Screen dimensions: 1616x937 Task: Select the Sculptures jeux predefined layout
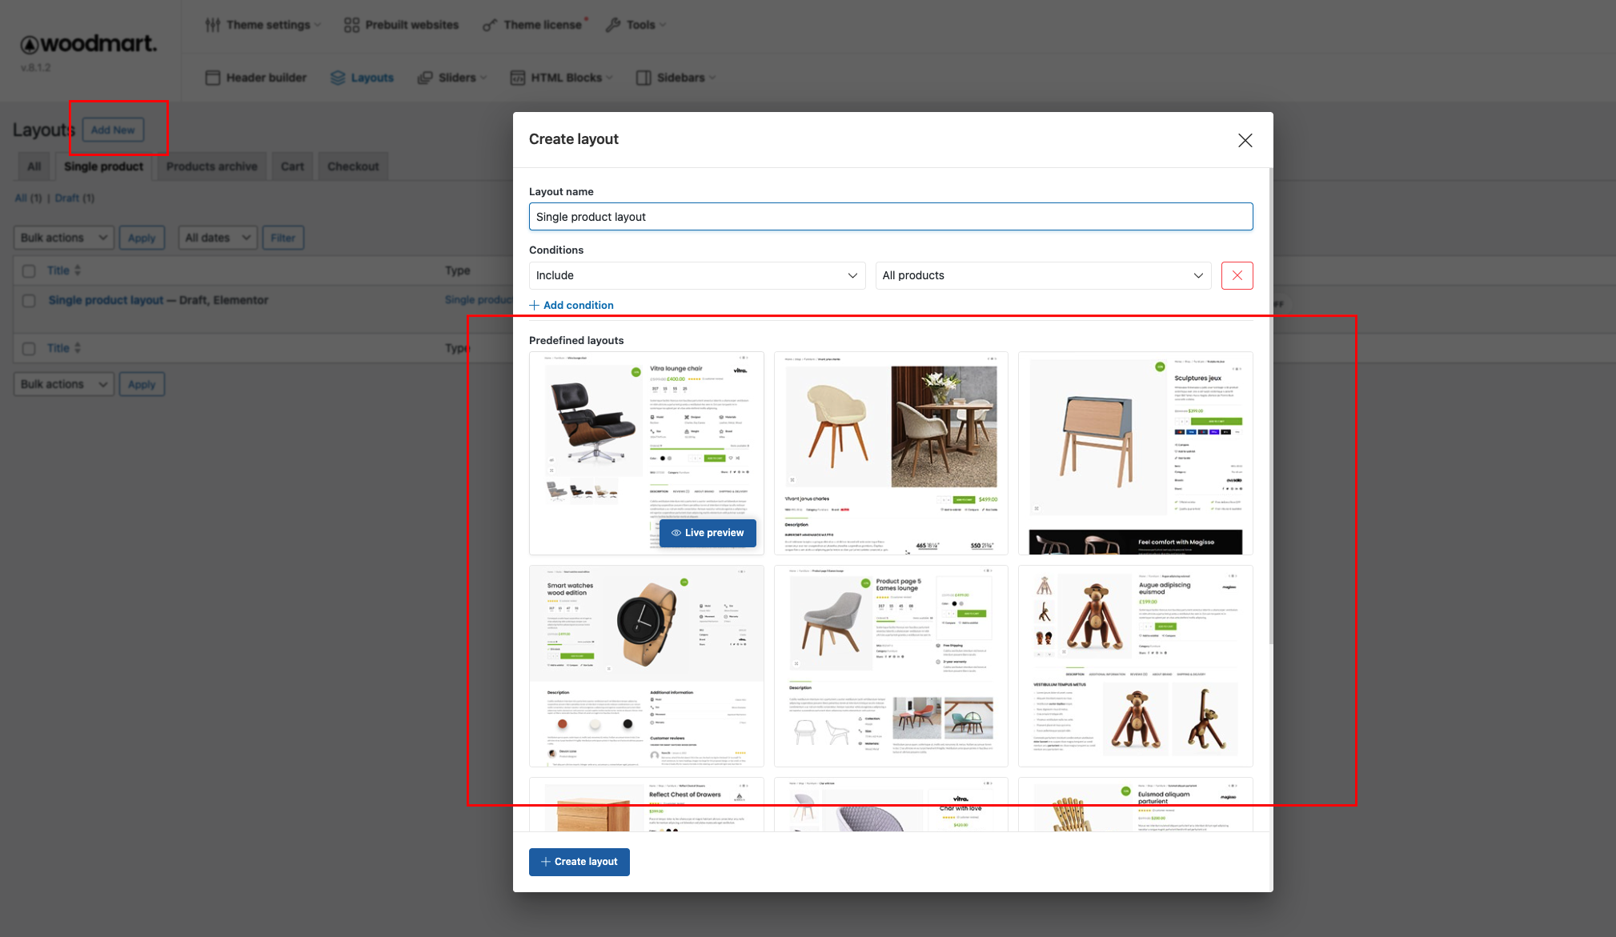coord(1135,453)
